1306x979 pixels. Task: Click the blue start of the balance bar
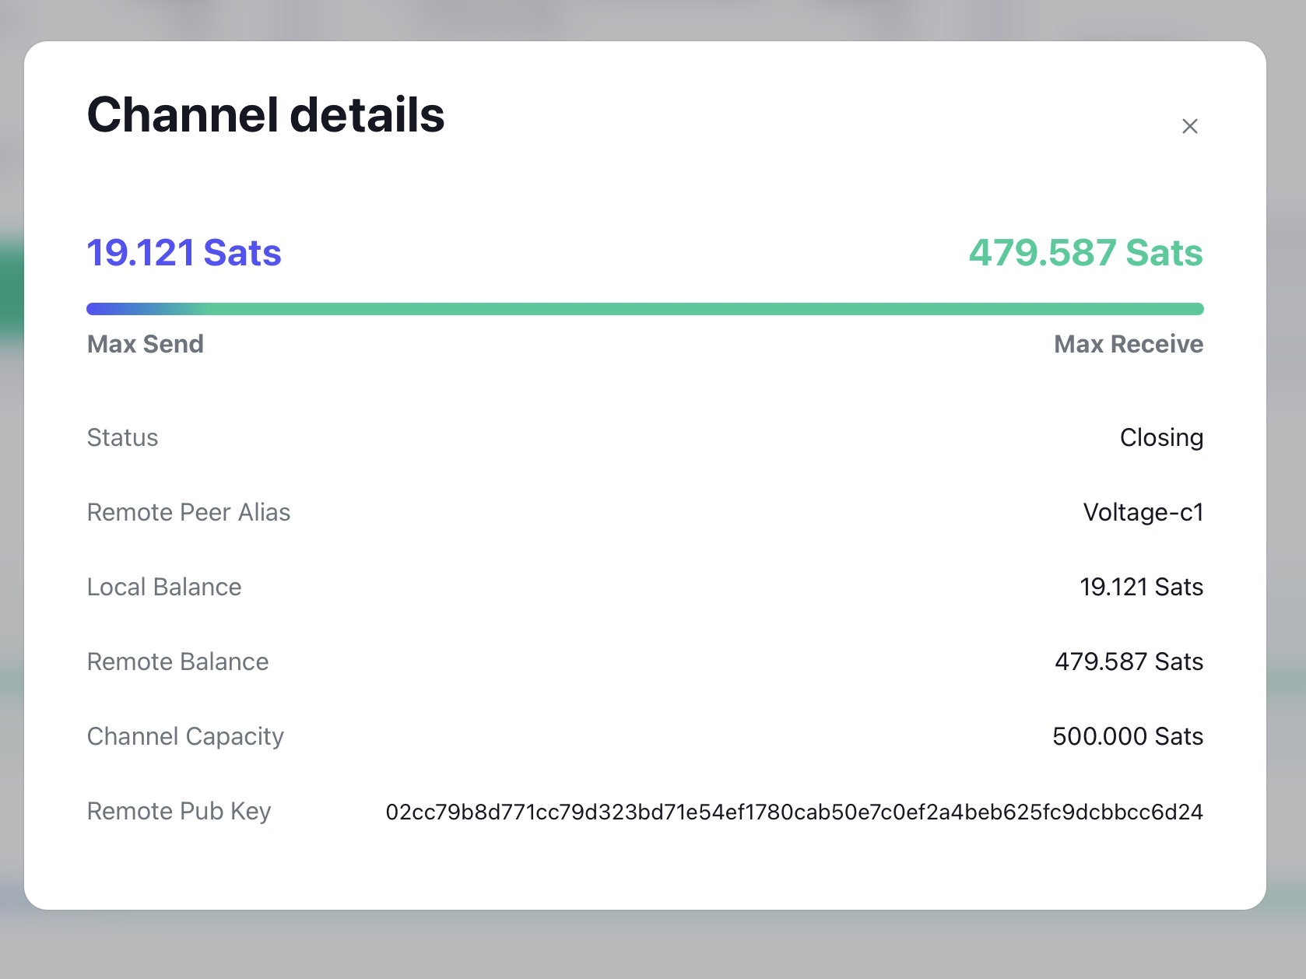pyautogui.click(x=117, y=309)
